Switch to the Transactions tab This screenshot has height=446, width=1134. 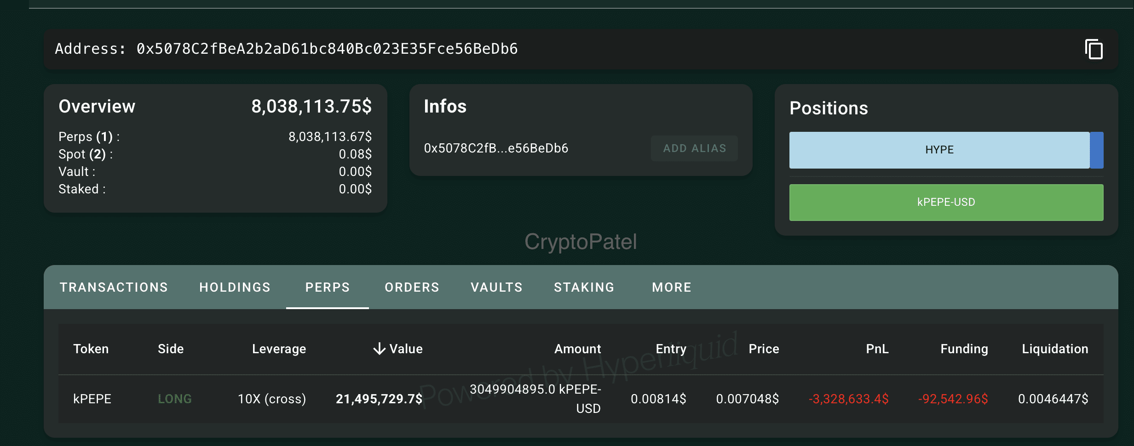pos(114,287)
